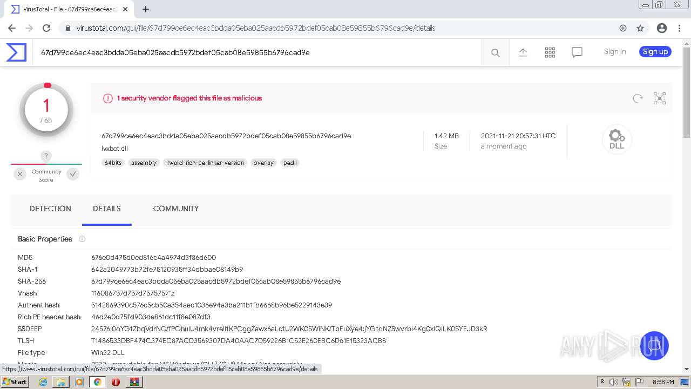Expand hidden system tray icons arrow

pyautogui.click(x=601, y=382)
